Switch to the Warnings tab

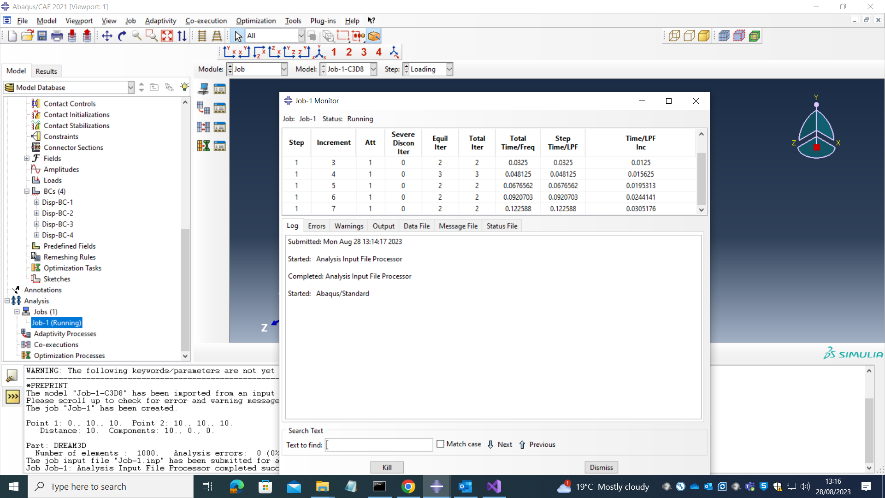[x=348, y=226]
